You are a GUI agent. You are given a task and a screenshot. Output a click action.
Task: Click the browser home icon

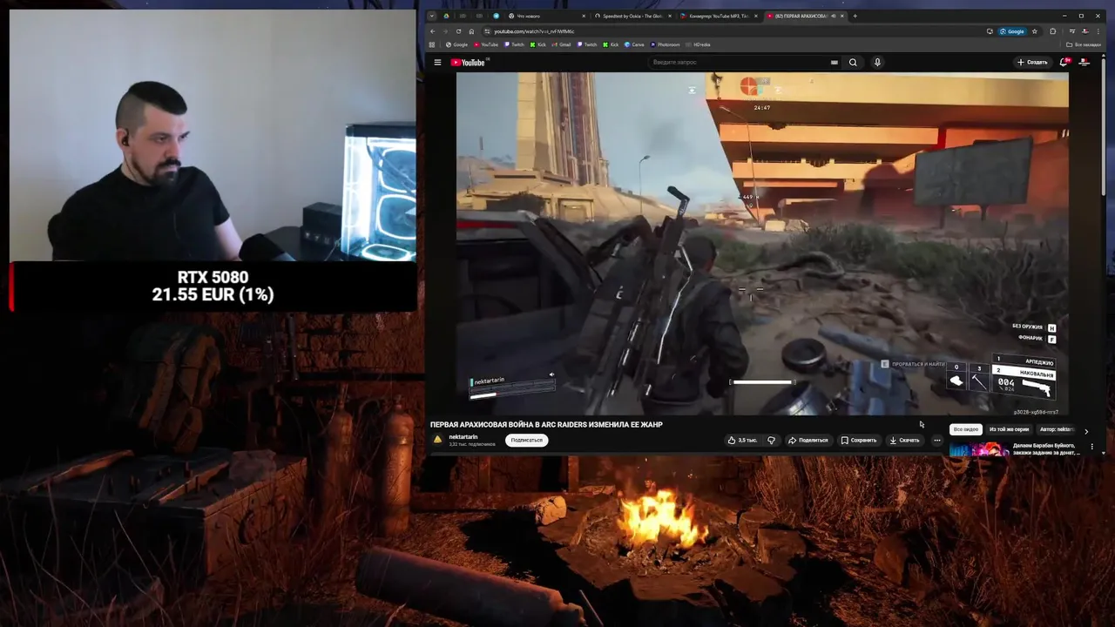coord(471,31)
